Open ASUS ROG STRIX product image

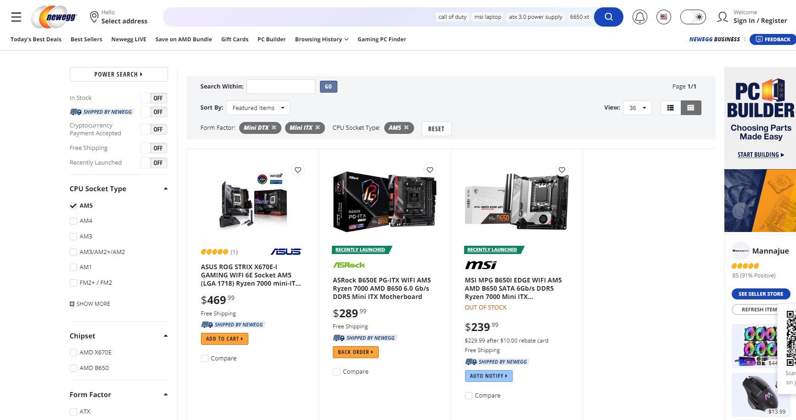[253, 201]
